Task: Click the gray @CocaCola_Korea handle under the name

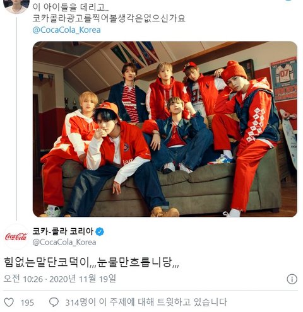Action: tap(64, 242)
